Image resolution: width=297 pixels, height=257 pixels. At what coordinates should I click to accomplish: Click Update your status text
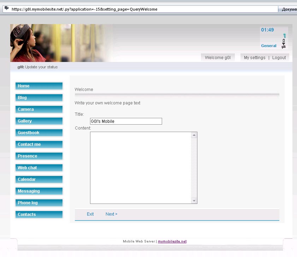coord(41,67)
